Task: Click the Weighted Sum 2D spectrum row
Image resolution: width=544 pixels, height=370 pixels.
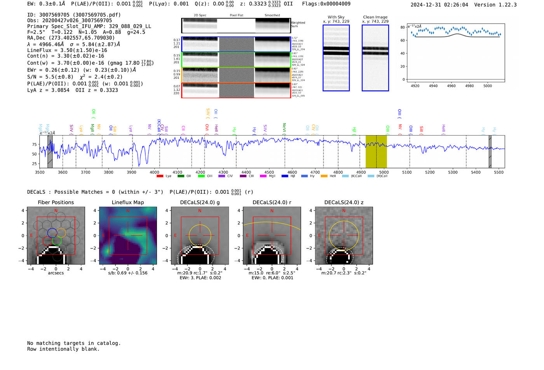Action: 236,26
